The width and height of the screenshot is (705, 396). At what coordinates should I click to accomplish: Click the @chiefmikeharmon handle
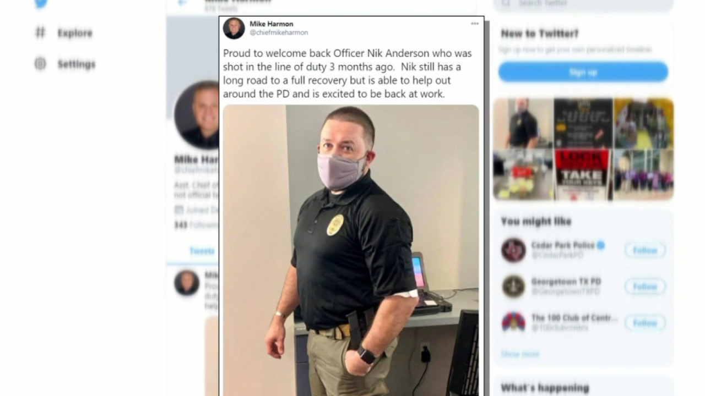coord(279,33)
